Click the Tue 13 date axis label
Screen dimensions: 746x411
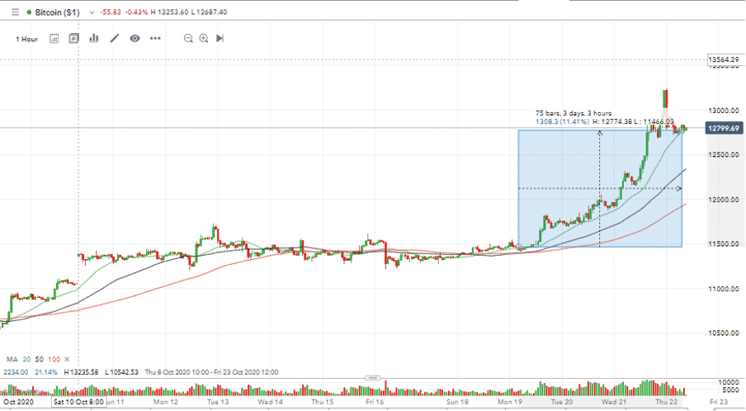click(218, 402)
